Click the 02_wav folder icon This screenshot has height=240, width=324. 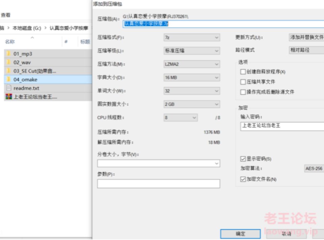tap(8, 62)
